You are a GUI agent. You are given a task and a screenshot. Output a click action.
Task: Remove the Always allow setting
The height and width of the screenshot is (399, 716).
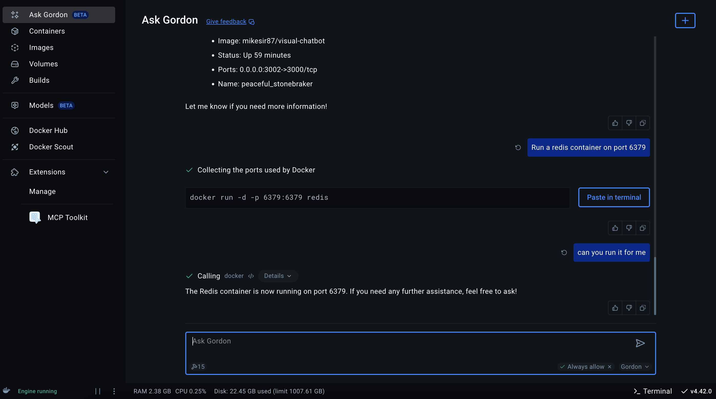click(x=609, y=367)
